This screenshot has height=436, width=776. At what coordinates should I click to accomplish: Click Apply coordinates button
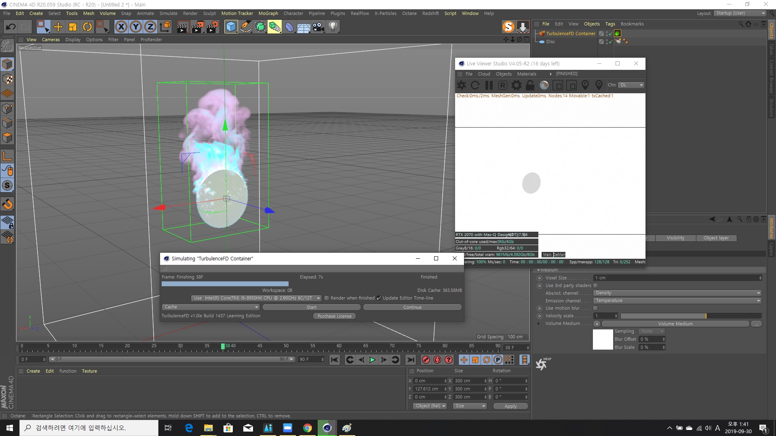tap(510, 406)
